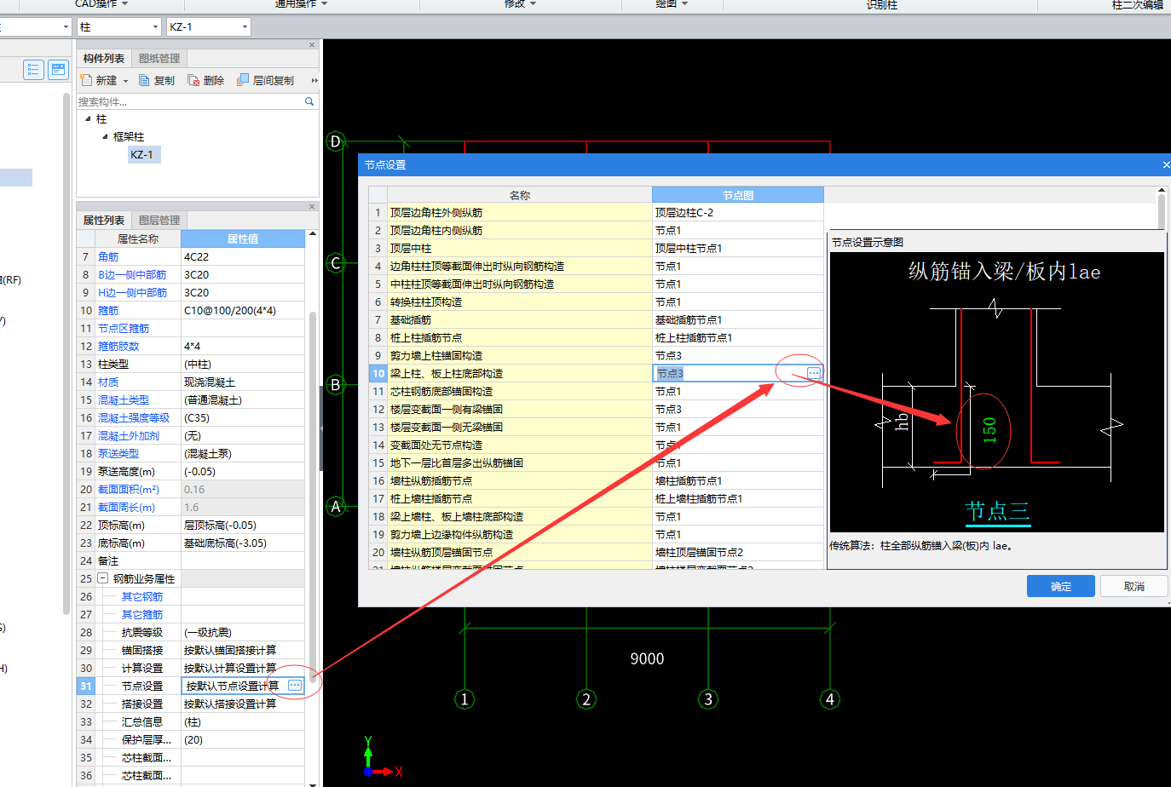1171x787 pixels.
Task: Switch to 属性列表 tab
Action: (x=104, y=220)
